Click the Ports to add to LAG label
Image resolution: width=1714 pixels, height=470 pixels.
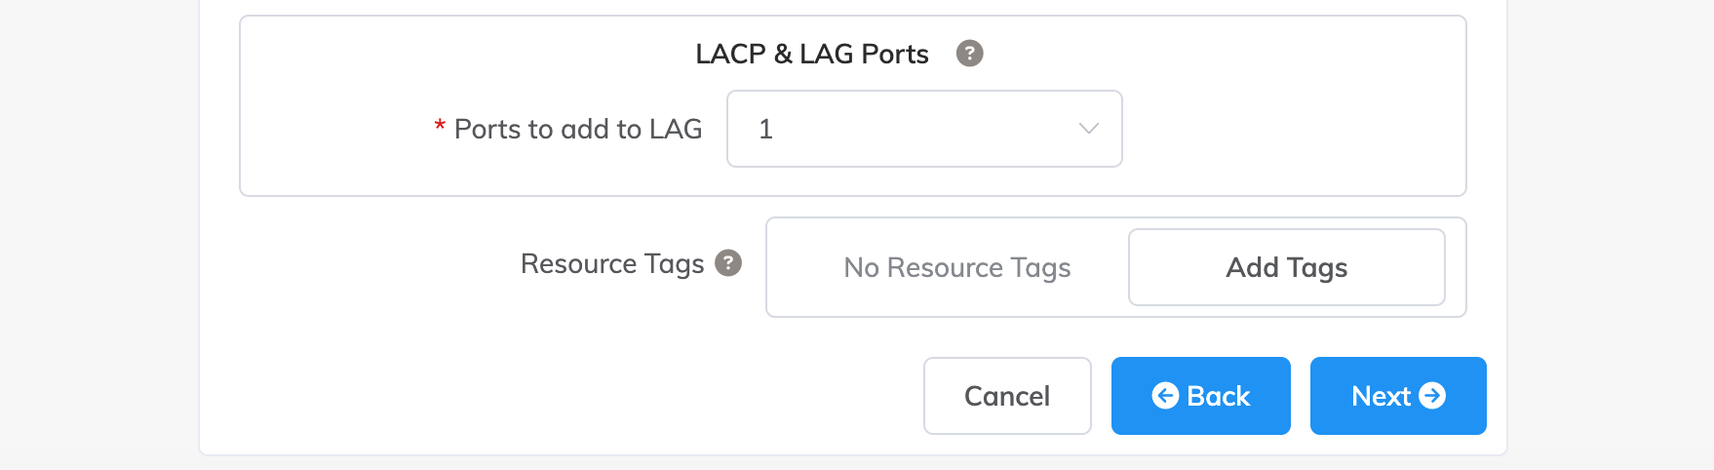578,129
